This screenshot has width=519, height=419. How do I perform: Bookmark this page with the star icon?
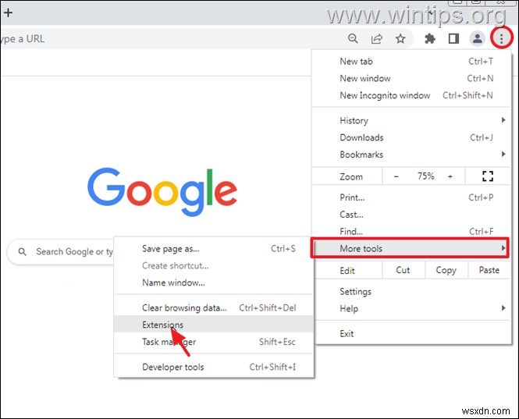pyautogui.click(x=400, y=39)
